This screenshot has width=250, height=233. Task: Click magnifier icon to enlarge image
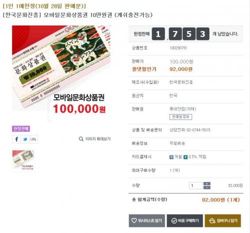point(81,139)
